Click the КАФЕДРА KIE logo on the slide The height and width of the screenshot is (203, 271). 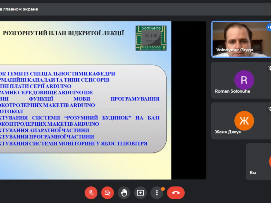point(151,38)
